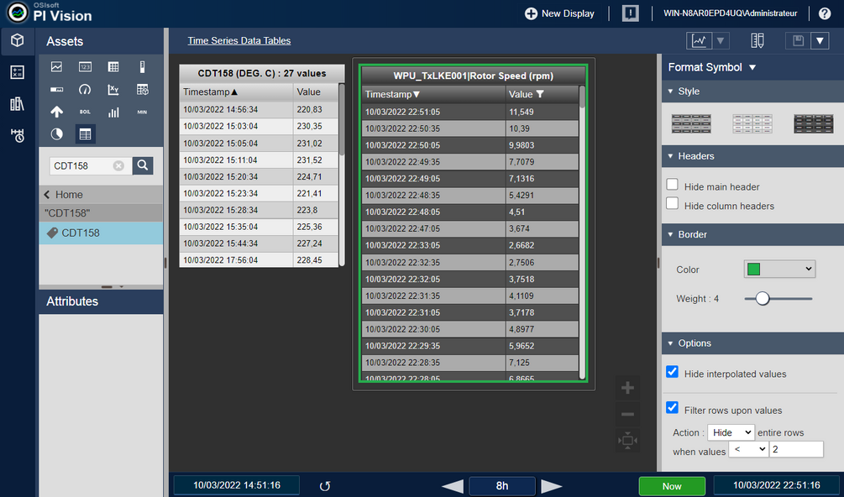Click the 8h duration field

click(502, 486)
